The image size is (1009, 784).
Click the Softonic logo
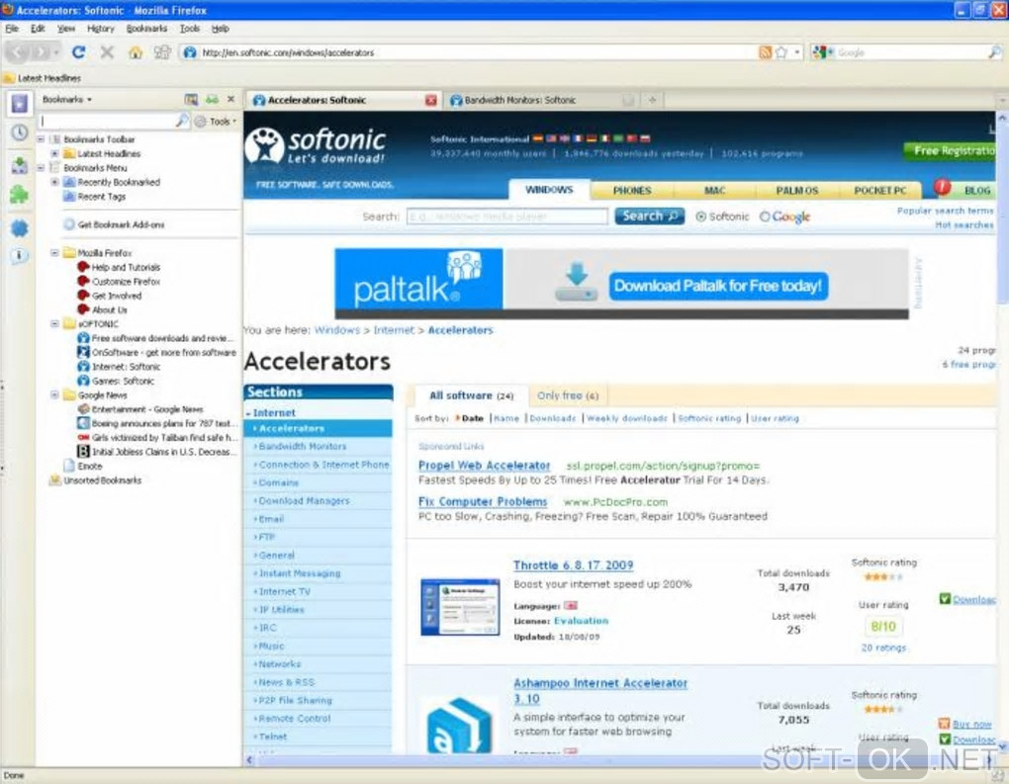coord(316,146)
